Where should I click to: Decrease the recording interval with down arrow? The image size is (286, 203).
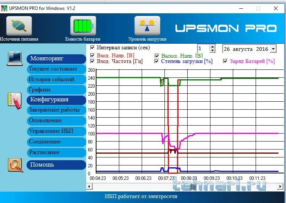(212, 51)
